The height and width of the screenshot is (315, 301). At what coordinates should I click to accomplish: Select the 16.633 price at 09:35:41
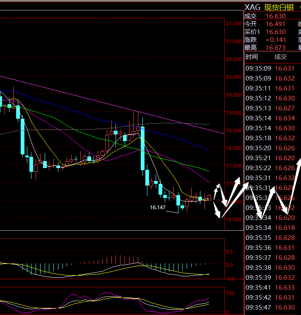pyautogui.click(x=284, y=288)
